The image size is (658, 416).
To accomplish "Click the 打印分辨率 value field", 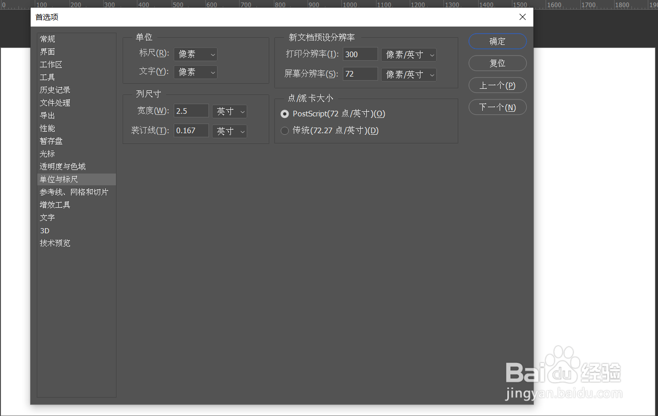I will [x=360, y=54].
